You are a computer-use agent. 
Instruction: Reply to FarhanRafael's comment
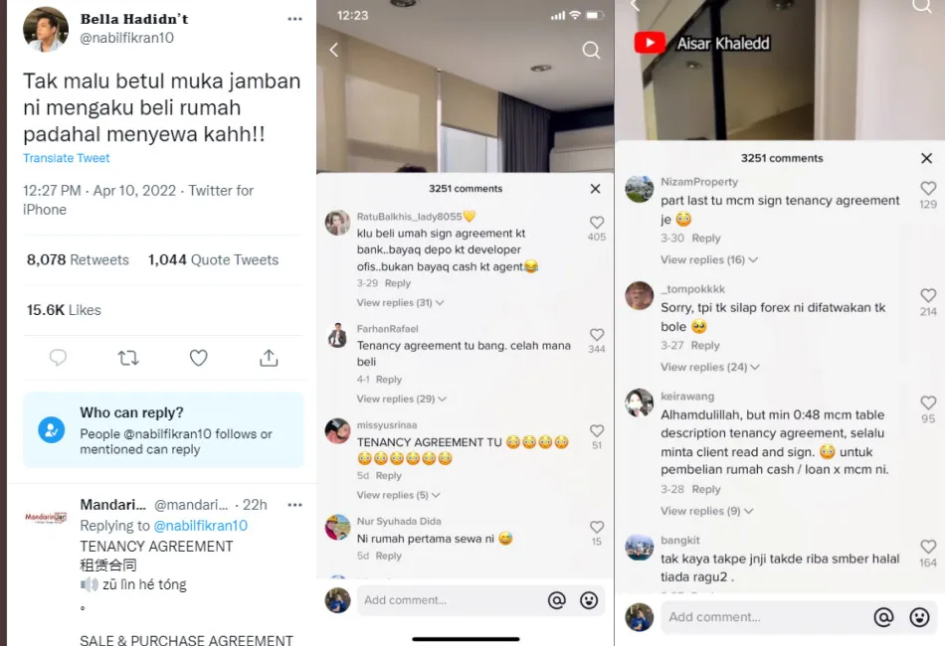coord(389,380)
